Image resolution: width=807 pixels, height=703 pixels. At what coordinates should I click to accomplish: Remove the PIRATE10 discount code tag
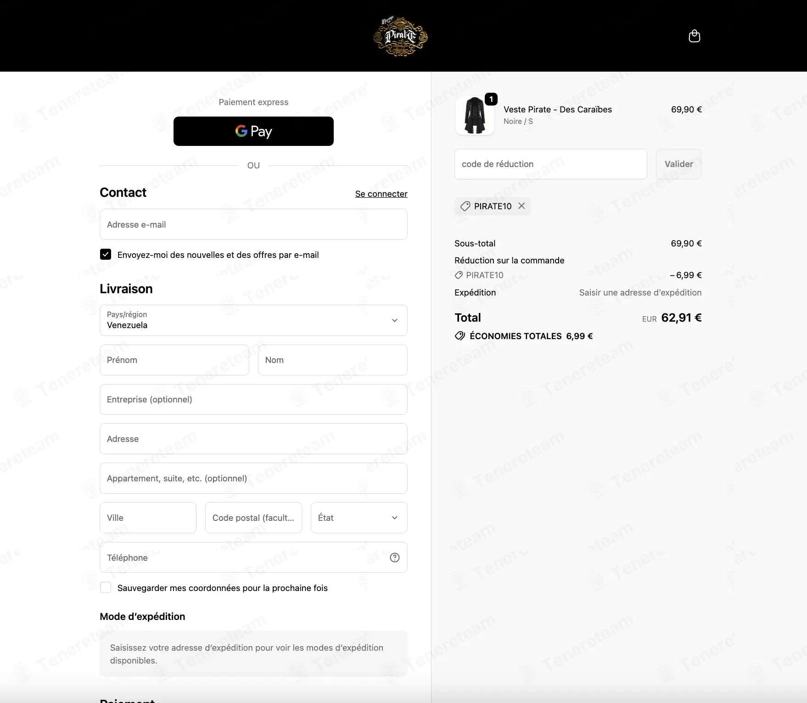click(521, 206)
